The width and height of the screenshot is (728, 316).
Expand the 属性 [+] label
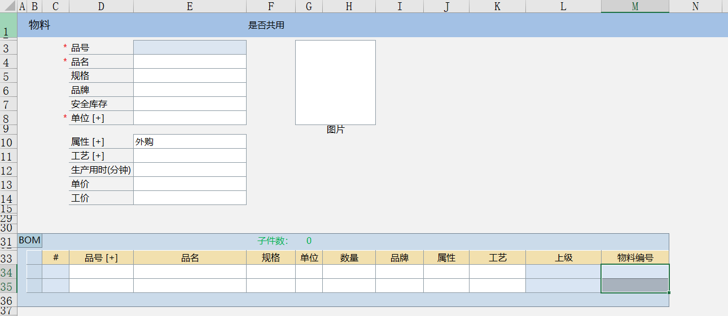(x=87, y=142)
